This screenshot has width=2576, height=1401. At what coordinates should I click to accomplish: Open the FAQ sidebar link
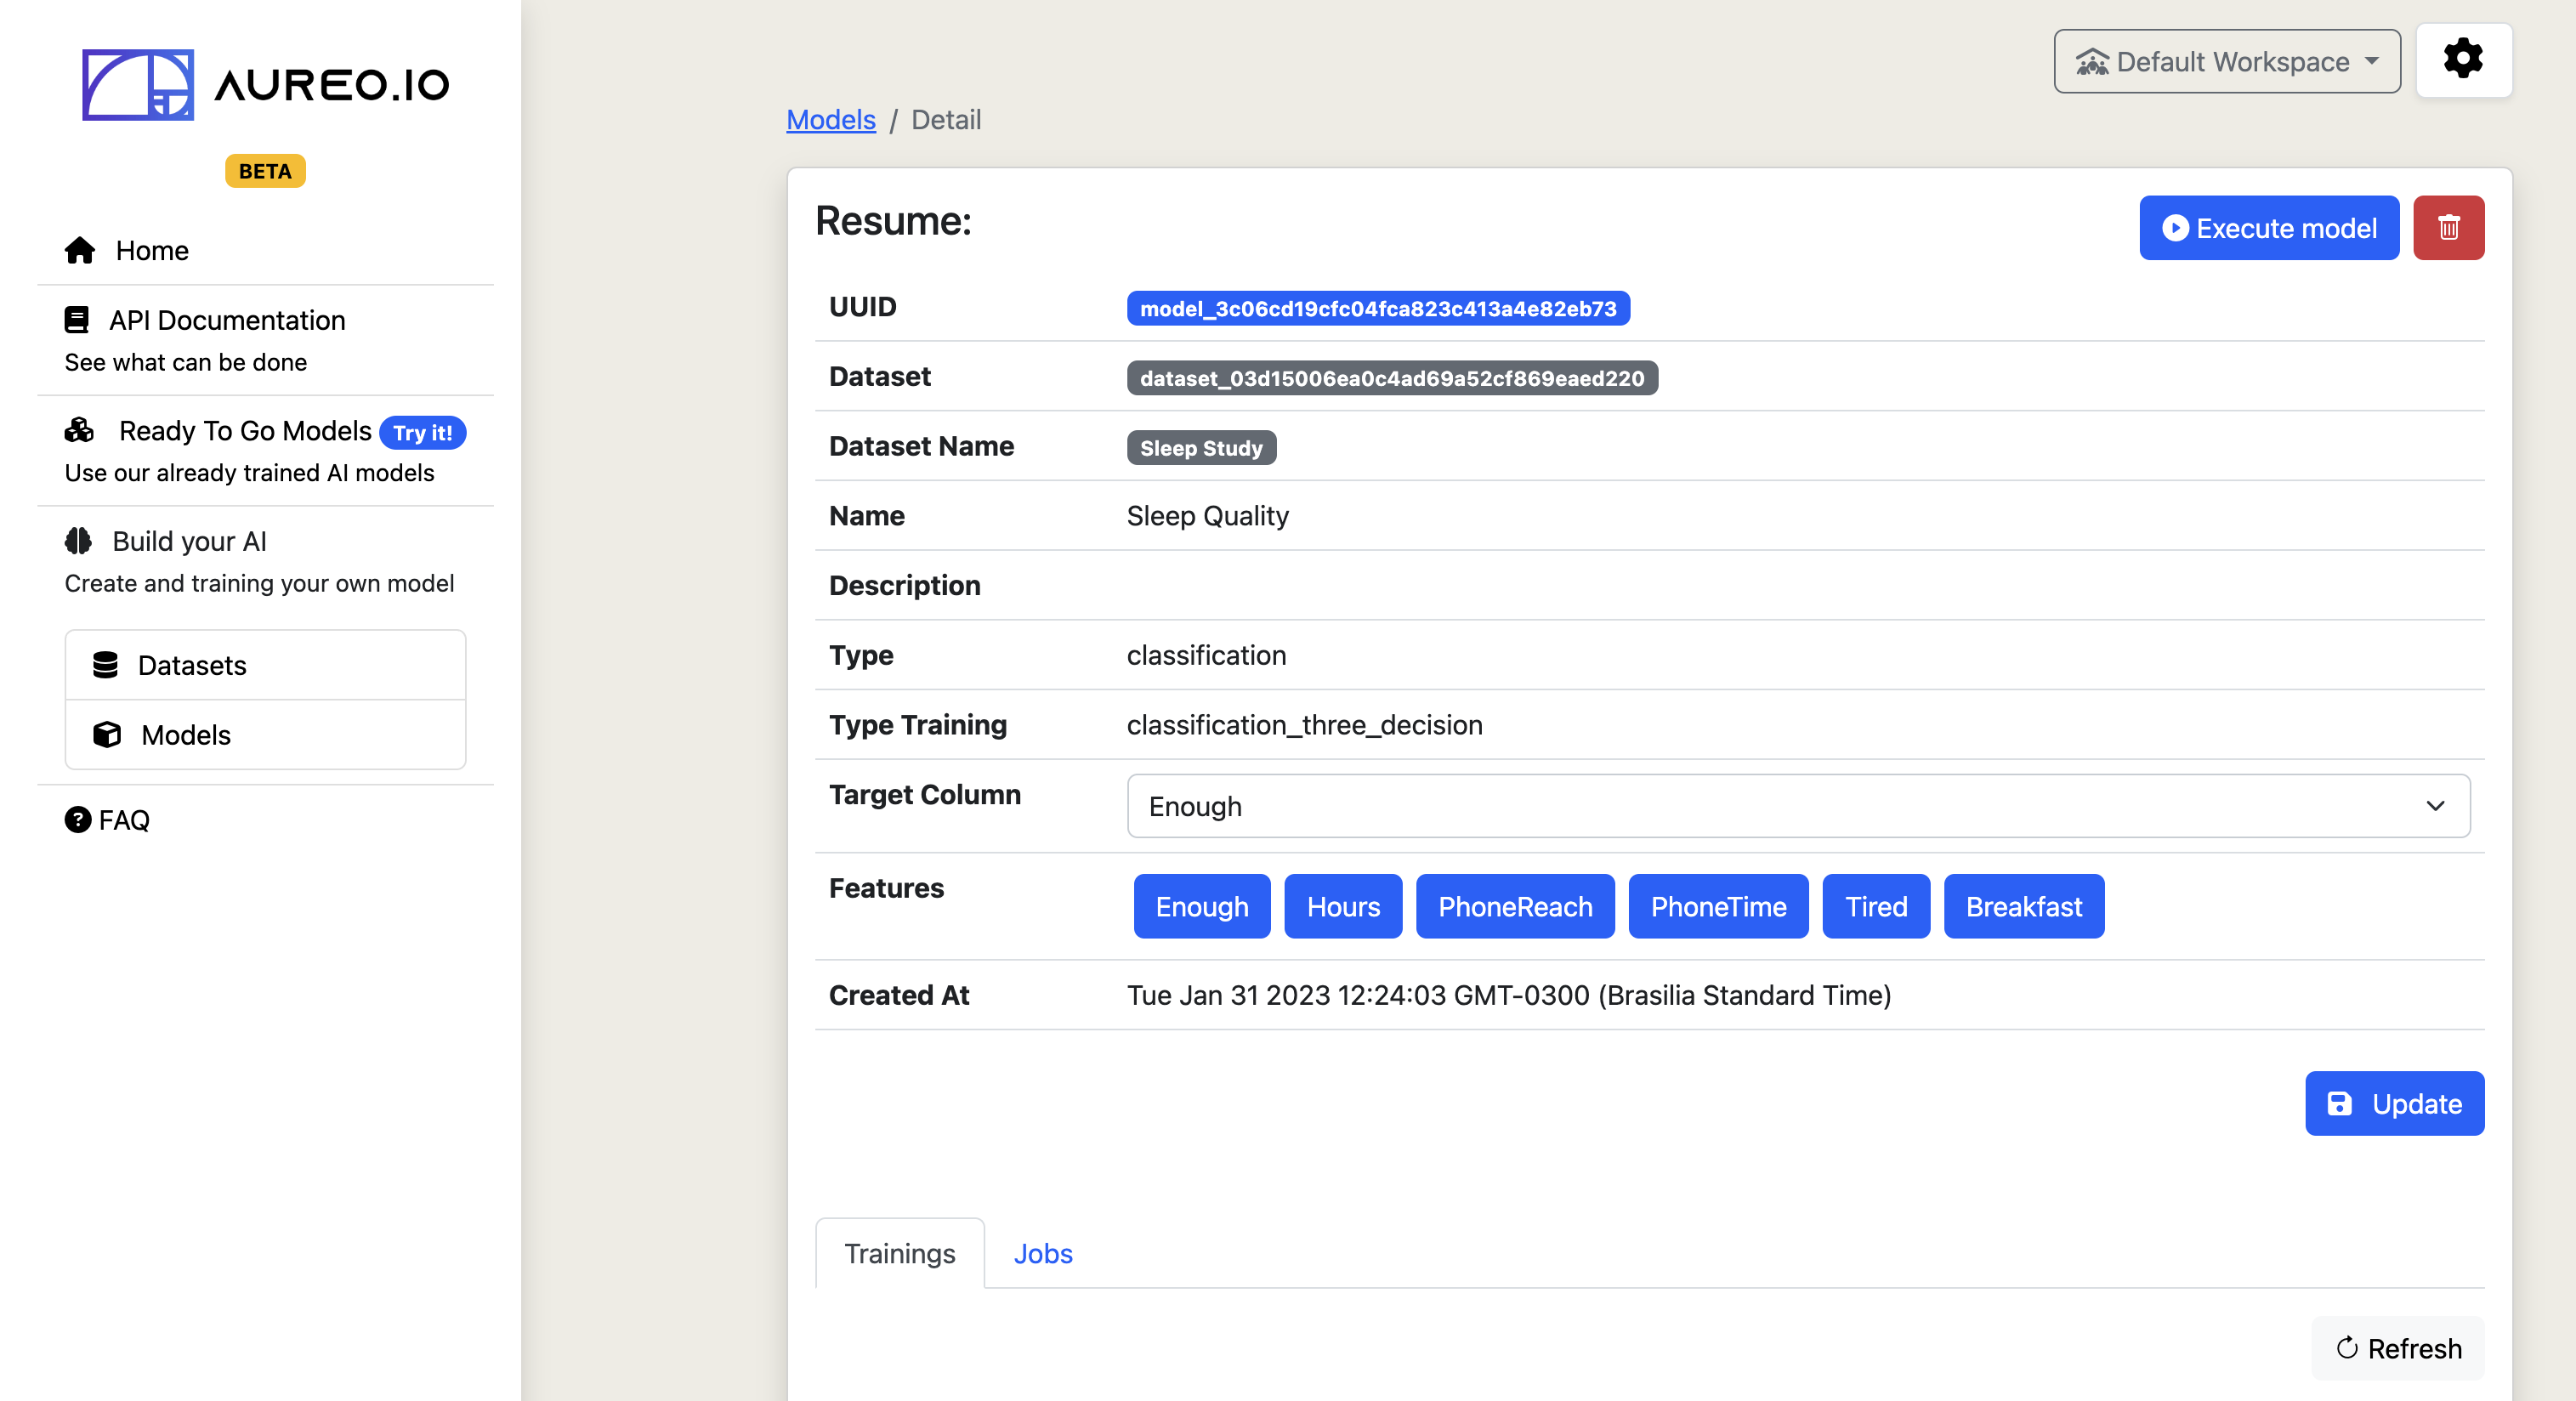pyautogui.click(x=107, y=820)
